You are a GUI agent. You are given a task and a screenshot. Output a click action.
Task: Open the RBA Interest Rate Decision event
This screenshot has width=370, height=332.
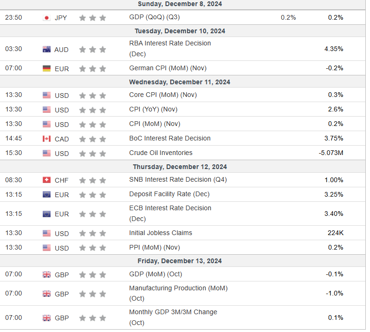pyautogui.click(x=170, y=43)
